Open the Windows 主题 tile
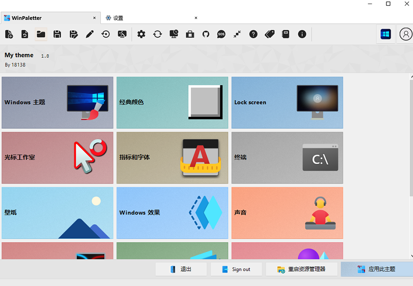 click(x=57, y=103)
